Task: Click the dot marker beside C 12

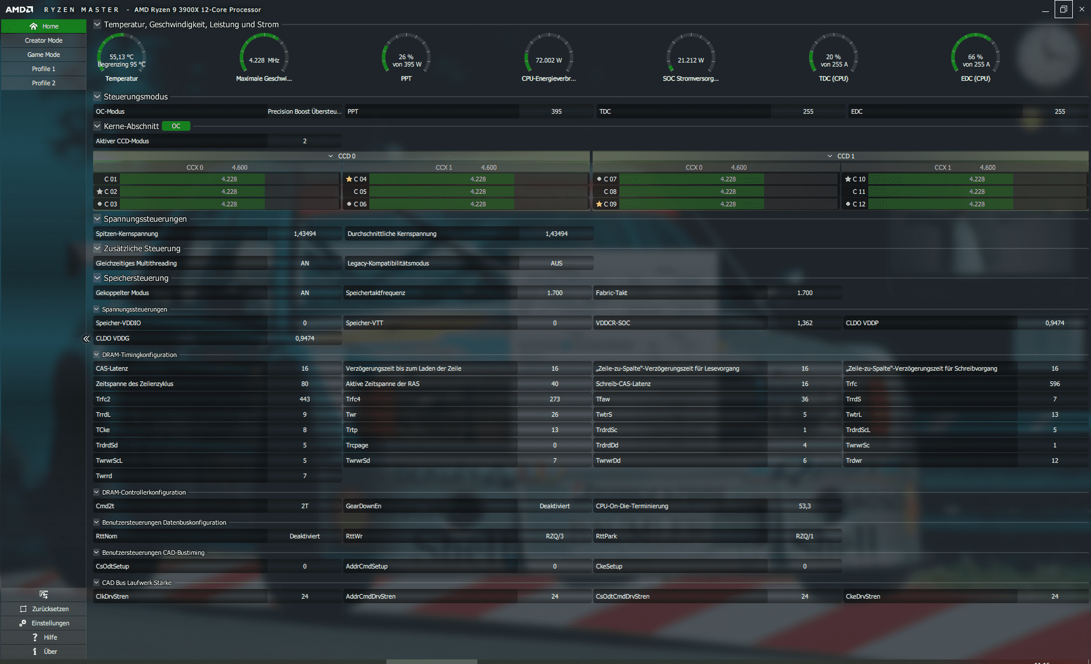Action: (x=848, y=204)
